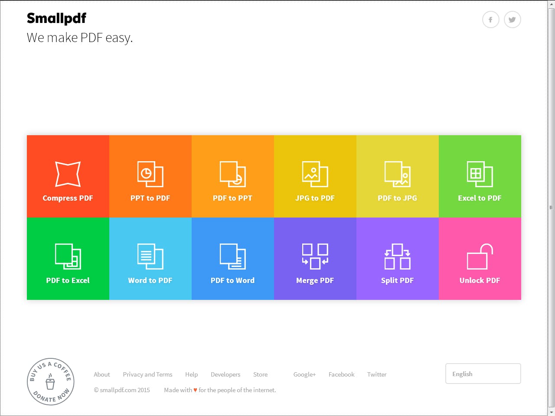
Task: Open the About footer link
Action: [102, 374]
